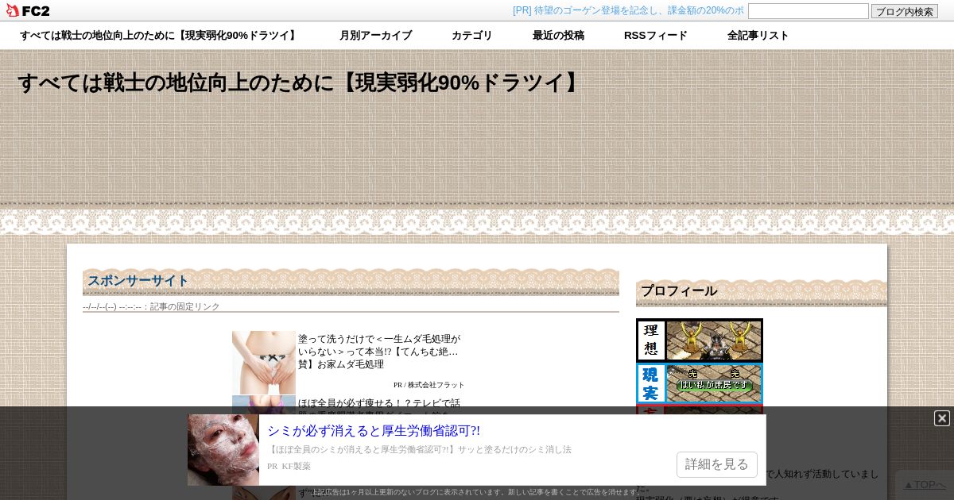Open RSSフィード menu item
Image resolution: width=954 pixels, height=500 pixels.
pos(656,36)
